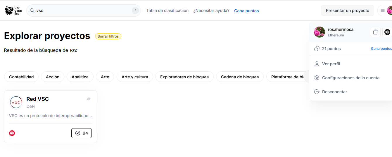The width and height of the screenshot is (392, 157).
Task: Select the Contabilidad category chip
Action: (x=21, y=77)
